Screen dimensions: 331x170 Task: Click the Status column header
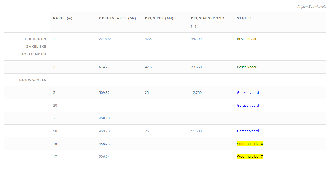coord(244,18)
